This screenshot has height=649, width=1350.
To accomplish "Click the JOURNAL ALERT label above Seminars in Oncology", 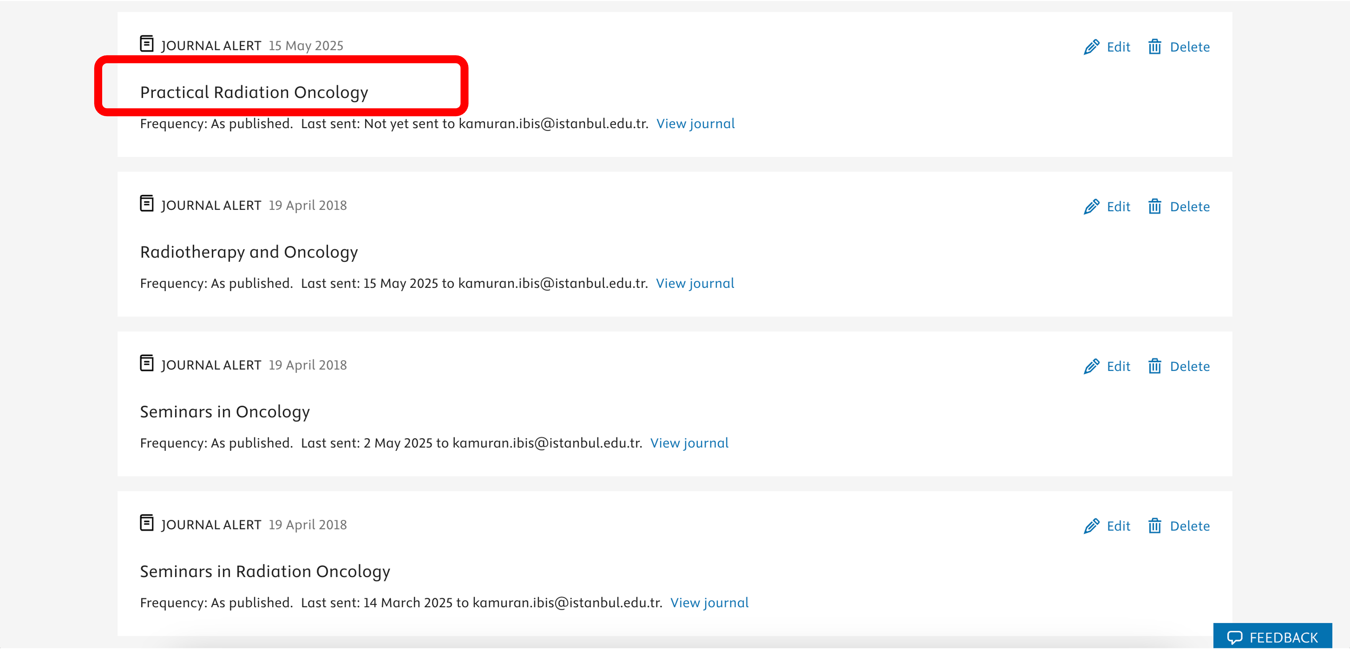I will pyautogui.click(x=211, y=366).
